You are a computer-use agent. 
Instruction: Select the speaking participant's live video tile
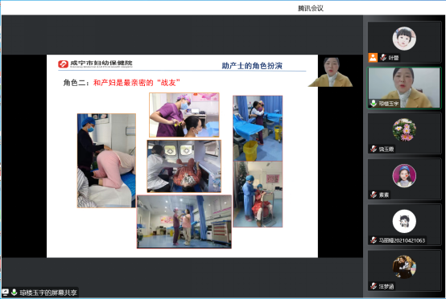coord(404,88)
